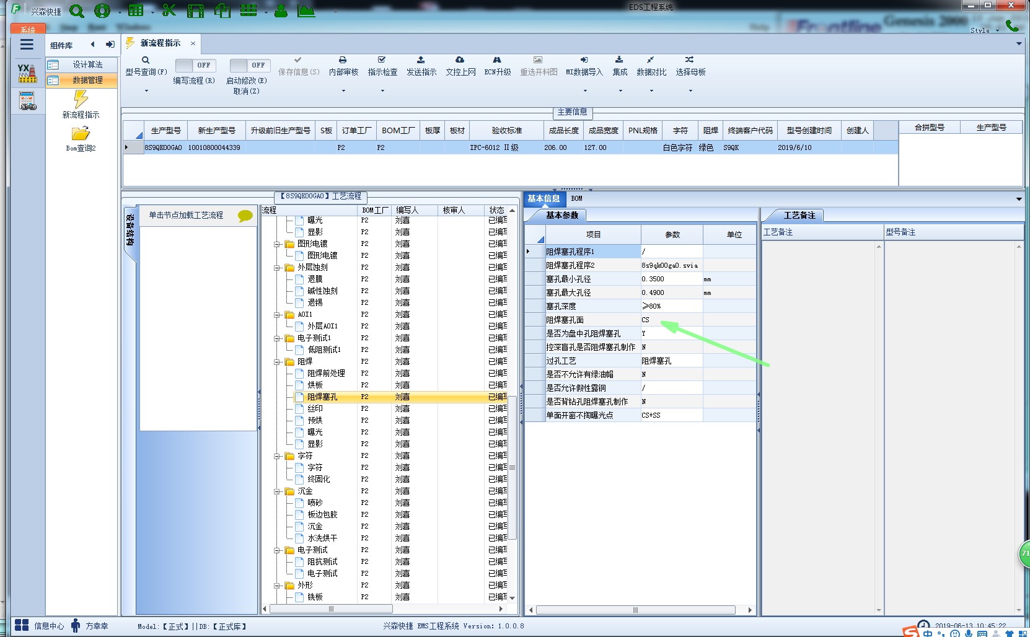Click the green lifebuoy icon in quick toolbar
The image size is (1030, 637).
[102, 11]
